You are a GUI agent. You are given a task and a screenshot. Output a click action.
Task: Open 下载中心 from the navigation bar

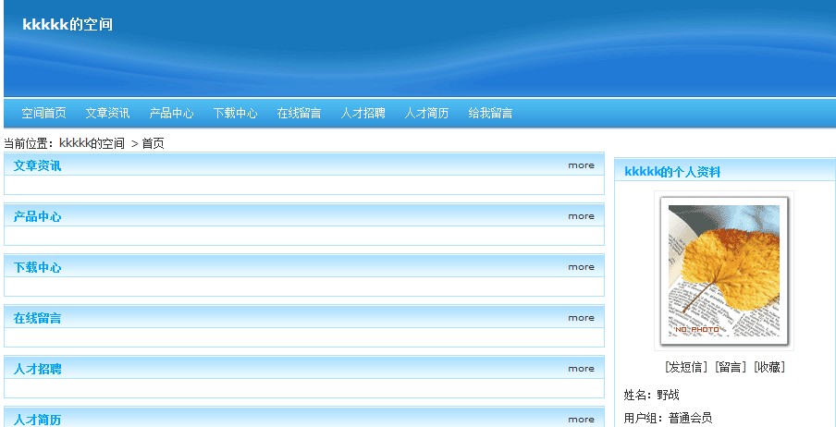235,114
